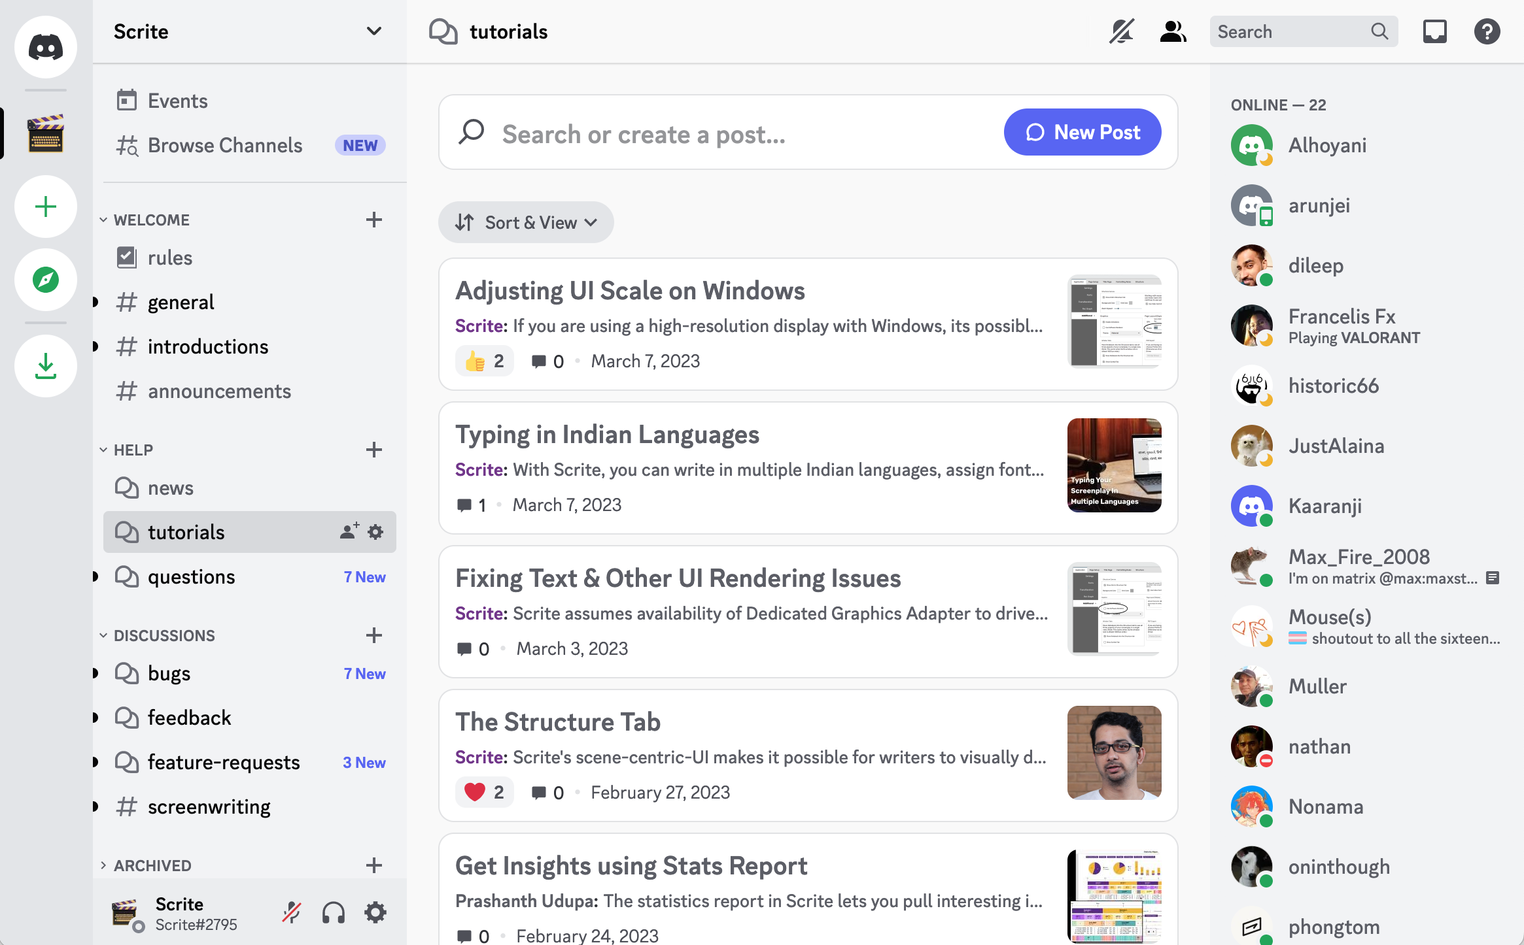1524x945 pixels.
Task: Click Scrite#2795 user avatar panel
Action: [175, 913]
